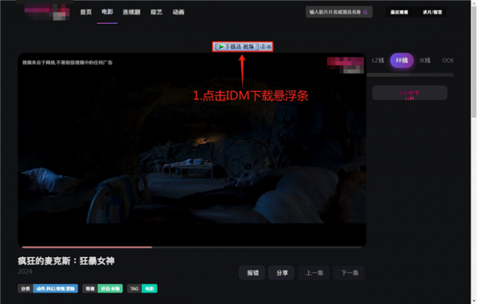Open the 连续剧 nav item
The height and width of the screenshot is (304, 477).
tap(131, 12)
